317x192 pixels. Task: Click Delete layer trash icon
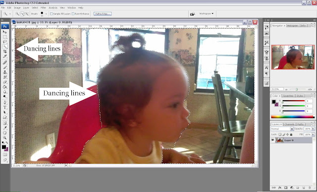(310, 188)
